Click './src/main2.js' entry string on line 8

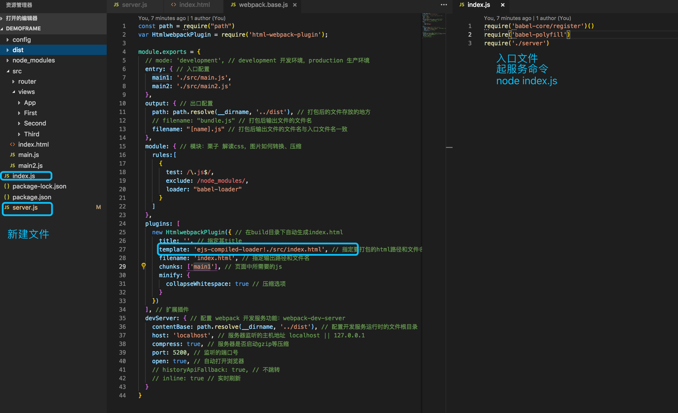pos(204,86)
